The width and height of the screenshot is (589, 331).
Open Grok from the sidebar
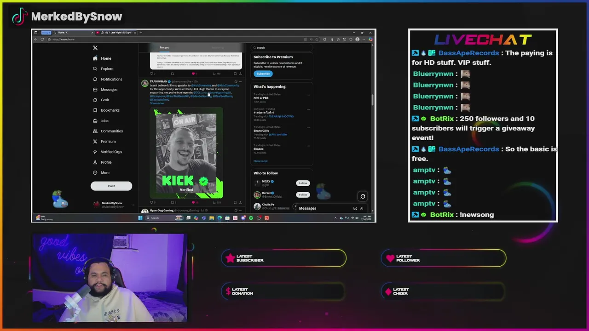(x=101, y=100)
